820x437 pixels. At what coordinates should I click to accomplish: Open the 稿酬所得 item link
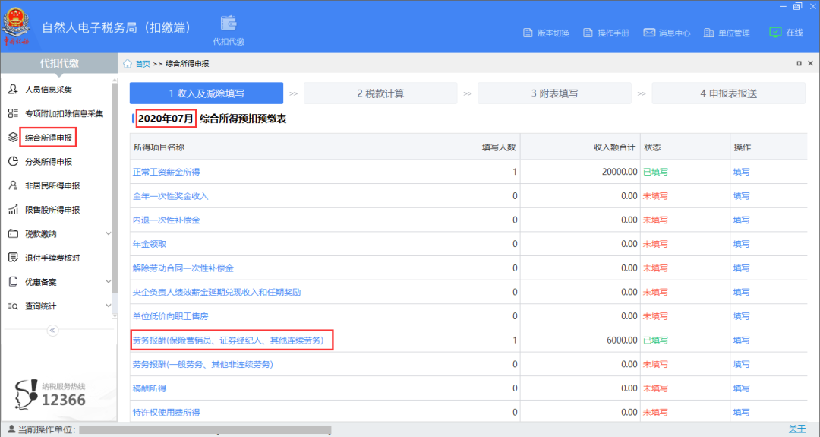(150, 388)
